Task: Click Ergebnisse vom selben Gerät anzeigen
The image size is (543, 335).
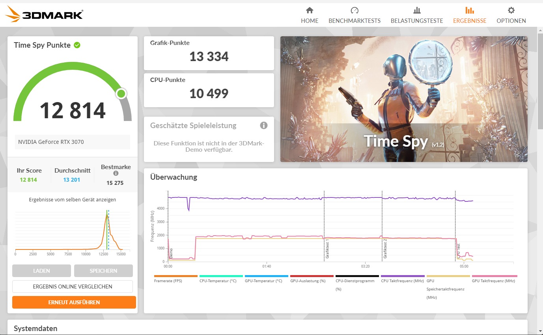Action: tap(73, 200)
